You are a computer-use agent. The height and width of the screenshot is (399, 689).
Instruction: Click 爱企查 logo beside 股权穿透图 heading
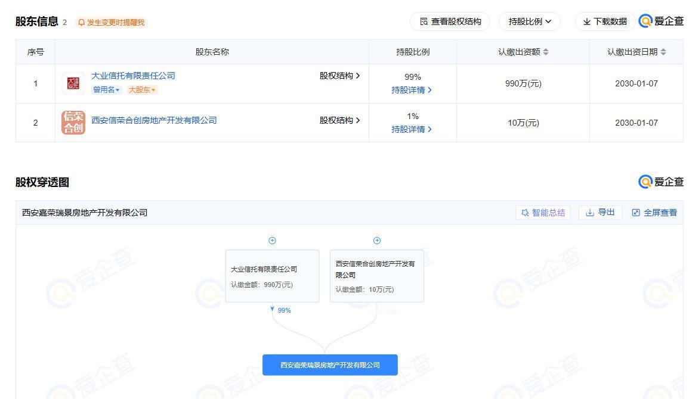coord(661,182)
